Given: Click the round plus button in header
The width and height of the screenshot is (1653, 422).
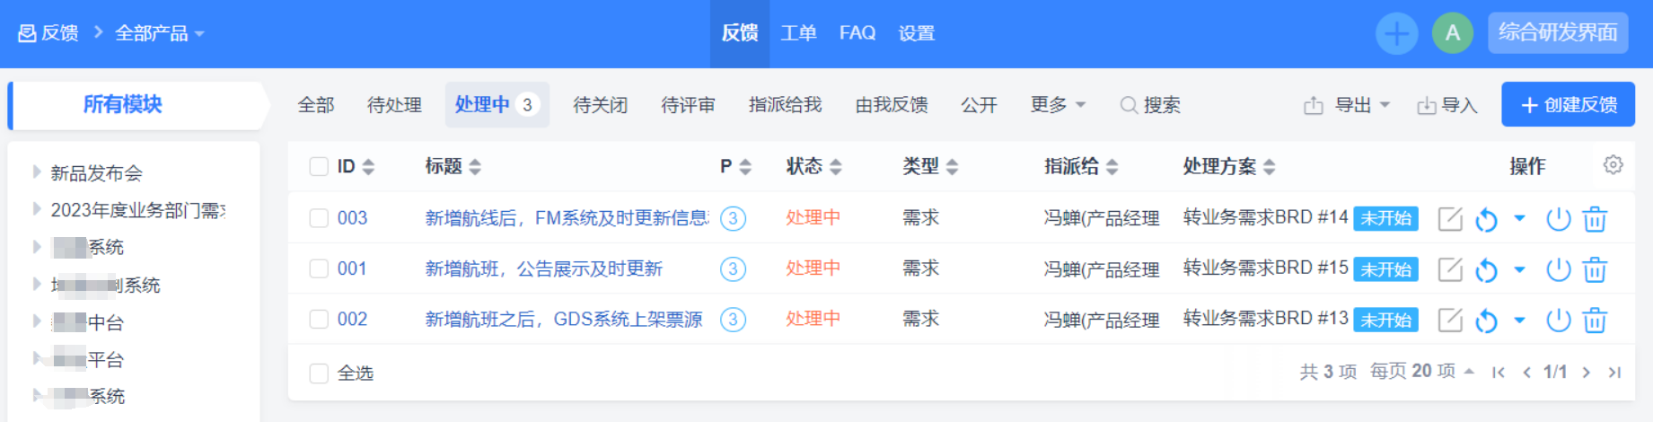Looking at the screenshot, I should [x=1396, y=34].
